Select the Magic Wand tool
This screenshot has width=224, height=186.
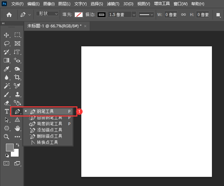pyautogui.click(x=7, y=86)
